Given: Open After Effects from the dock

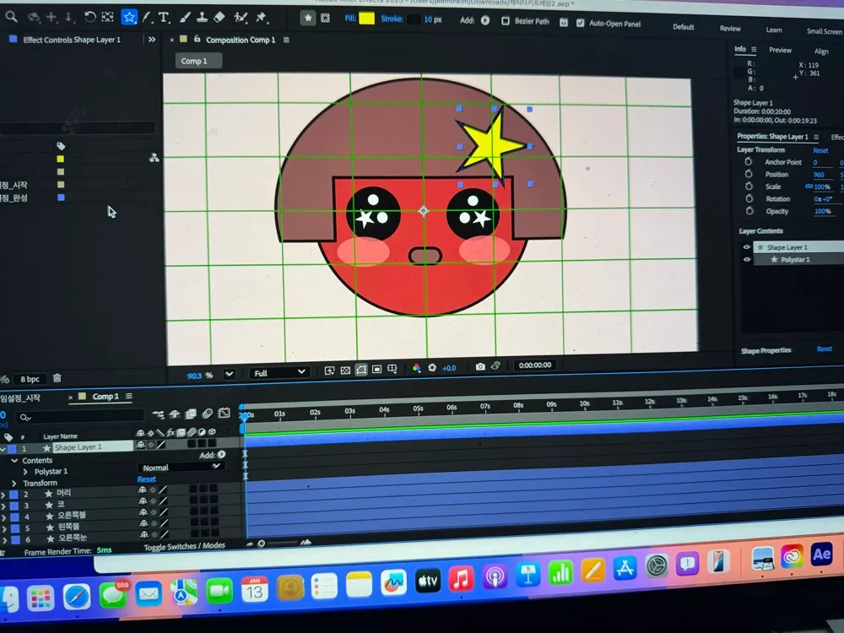Looking at the screenshot, I should click(821, 555).
